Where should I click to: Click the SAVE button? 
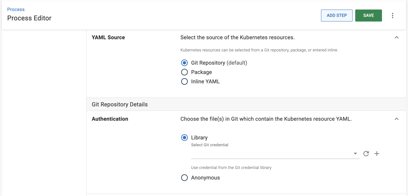(368, 15)
